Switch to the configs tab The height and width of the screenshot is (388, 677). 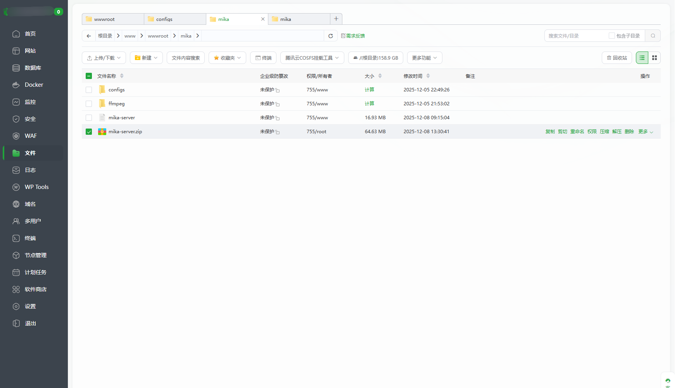(174, 19)
